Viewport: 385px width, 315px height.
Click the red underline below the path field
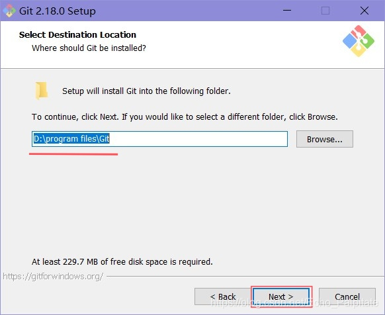73,154
